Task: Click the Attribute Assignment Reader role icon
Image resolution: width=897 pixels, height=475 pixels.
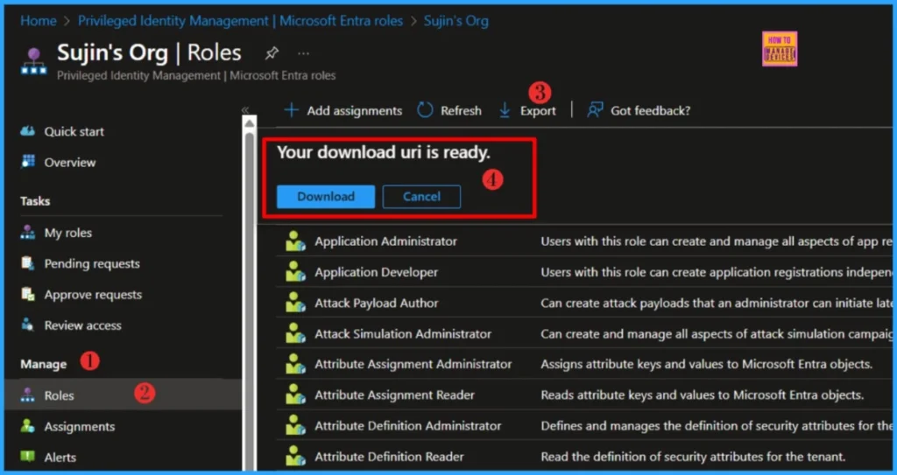Action: pyautogui.click(x=296, y=395)
